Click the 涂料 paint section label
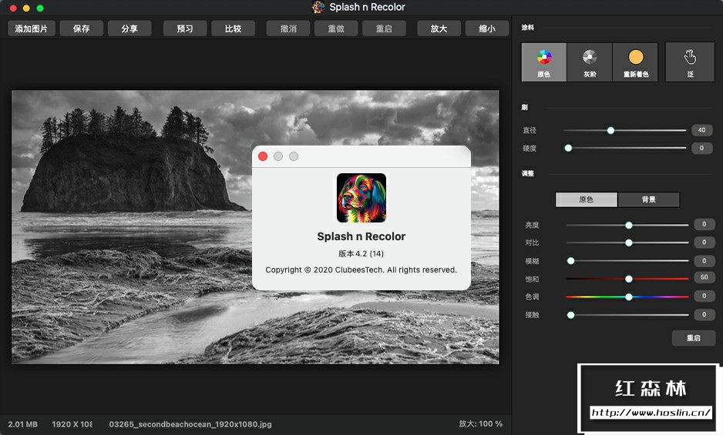723x435 pixels. click(x=527, y=28)
